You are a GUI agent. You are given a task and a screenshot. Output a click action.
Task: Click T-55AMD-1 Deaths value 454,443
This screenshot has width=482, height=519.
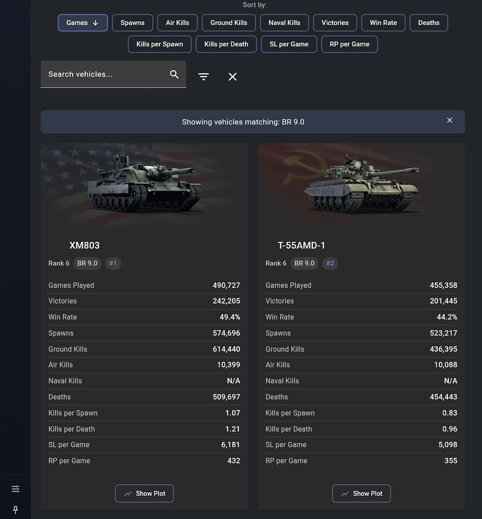(x=444, y=397)
